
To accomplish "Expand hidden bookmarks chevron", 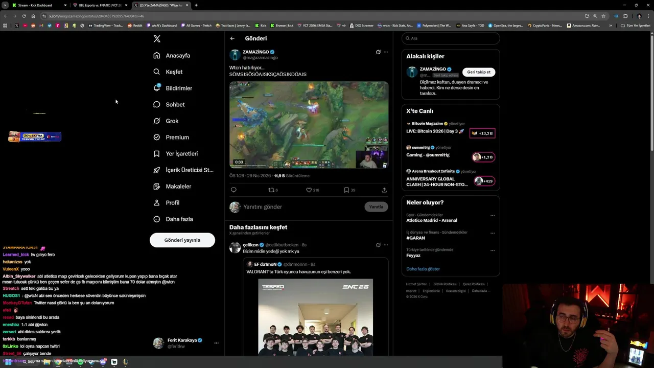I will (x=610, y=26).
